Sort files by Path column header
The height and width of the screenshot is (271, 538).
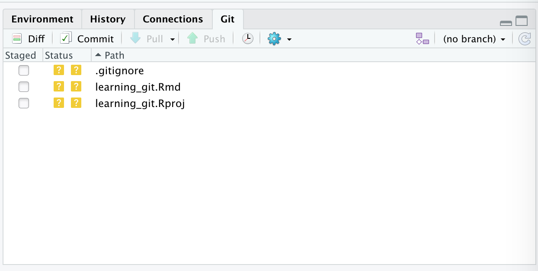114,55
